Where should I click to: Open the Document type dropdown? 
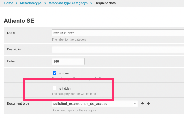pyautogui.click(x=95, y=104)
